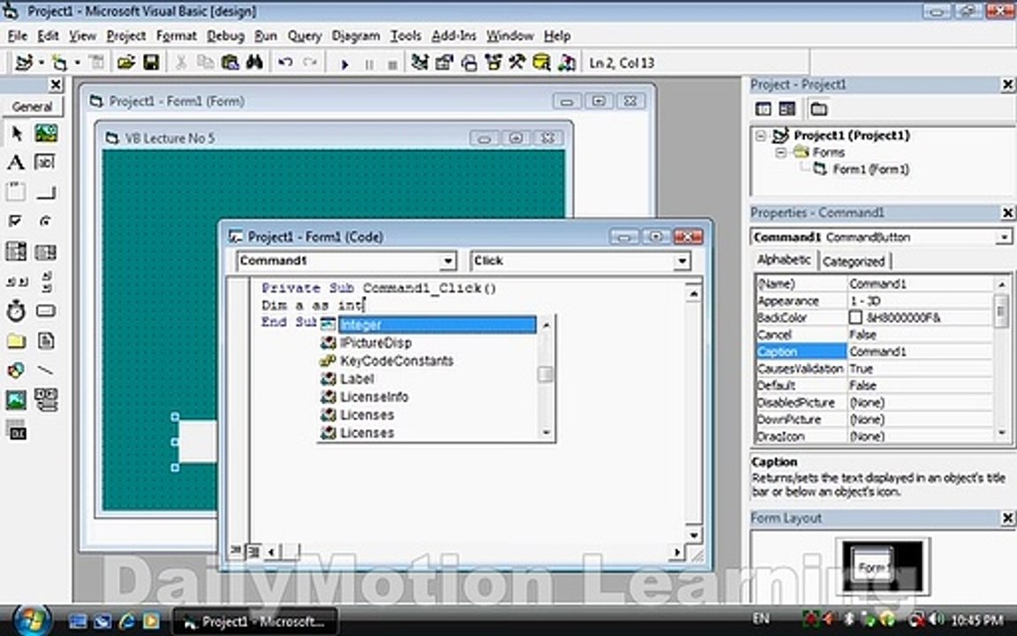
Task: Undo the last action via toolbar arrow
Action: pos(285,63)
